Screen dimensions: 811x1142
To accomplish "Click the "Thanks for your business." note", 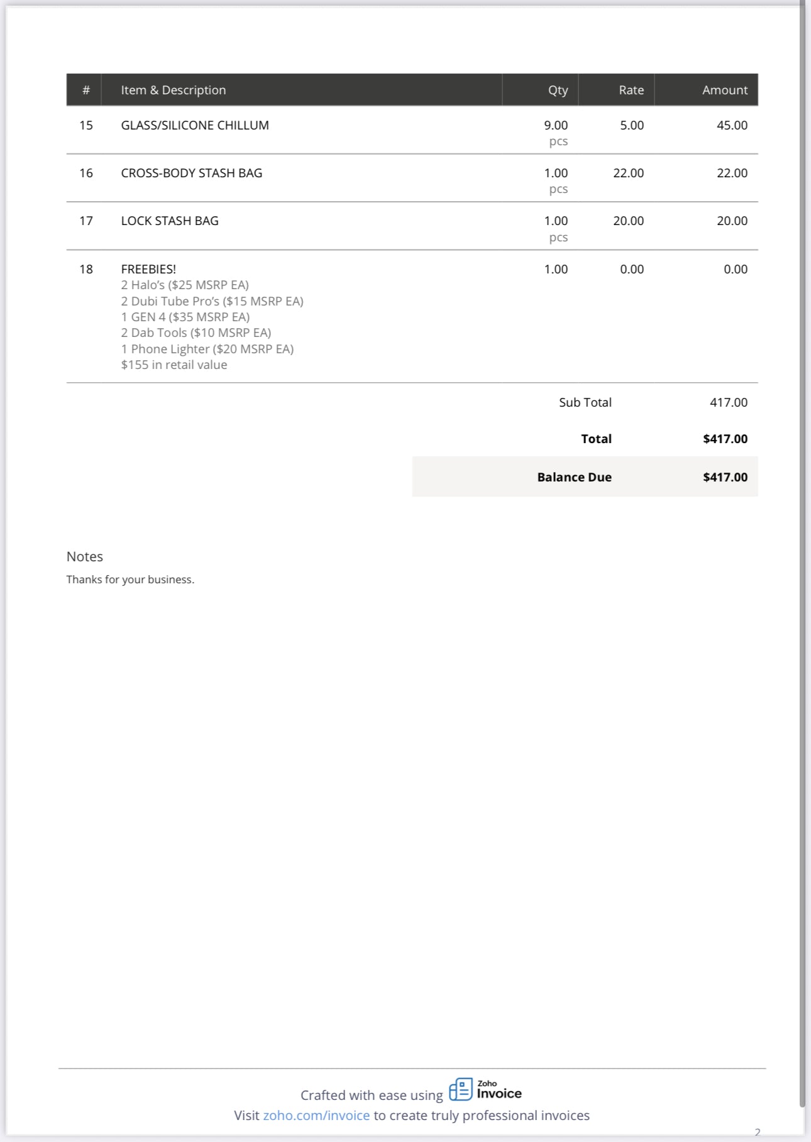I will 130,579.
